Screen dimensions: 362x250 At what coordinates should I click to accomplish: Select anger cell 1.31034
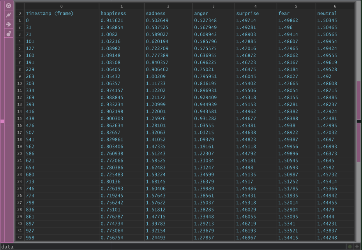(214, 160)
